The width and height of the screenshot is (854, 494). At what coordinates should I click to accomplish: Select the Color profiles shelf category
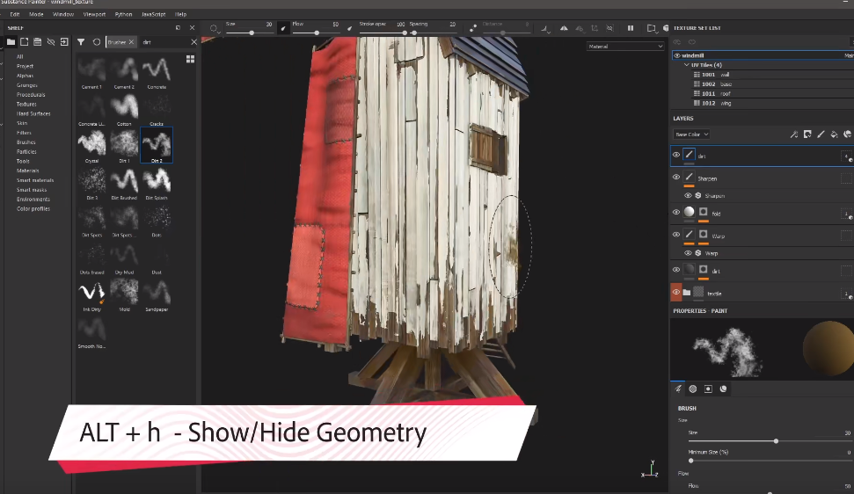coord(33,209)
